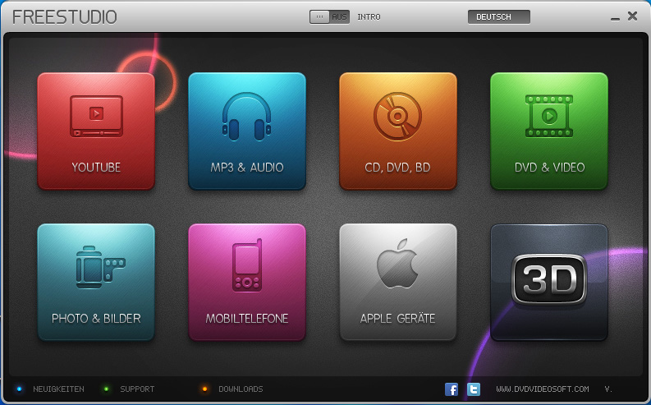Select the CD, DVD, BD disc tile
Image resolution: width=651 pixels, height=405 pixels.
[398, 131]
